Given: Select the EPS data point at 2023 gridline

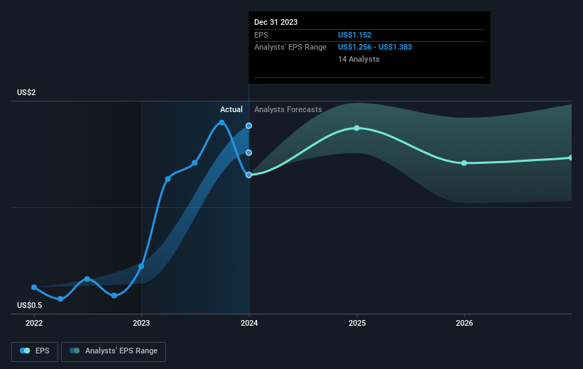Looking at the screenshot, I should [141, 266].
